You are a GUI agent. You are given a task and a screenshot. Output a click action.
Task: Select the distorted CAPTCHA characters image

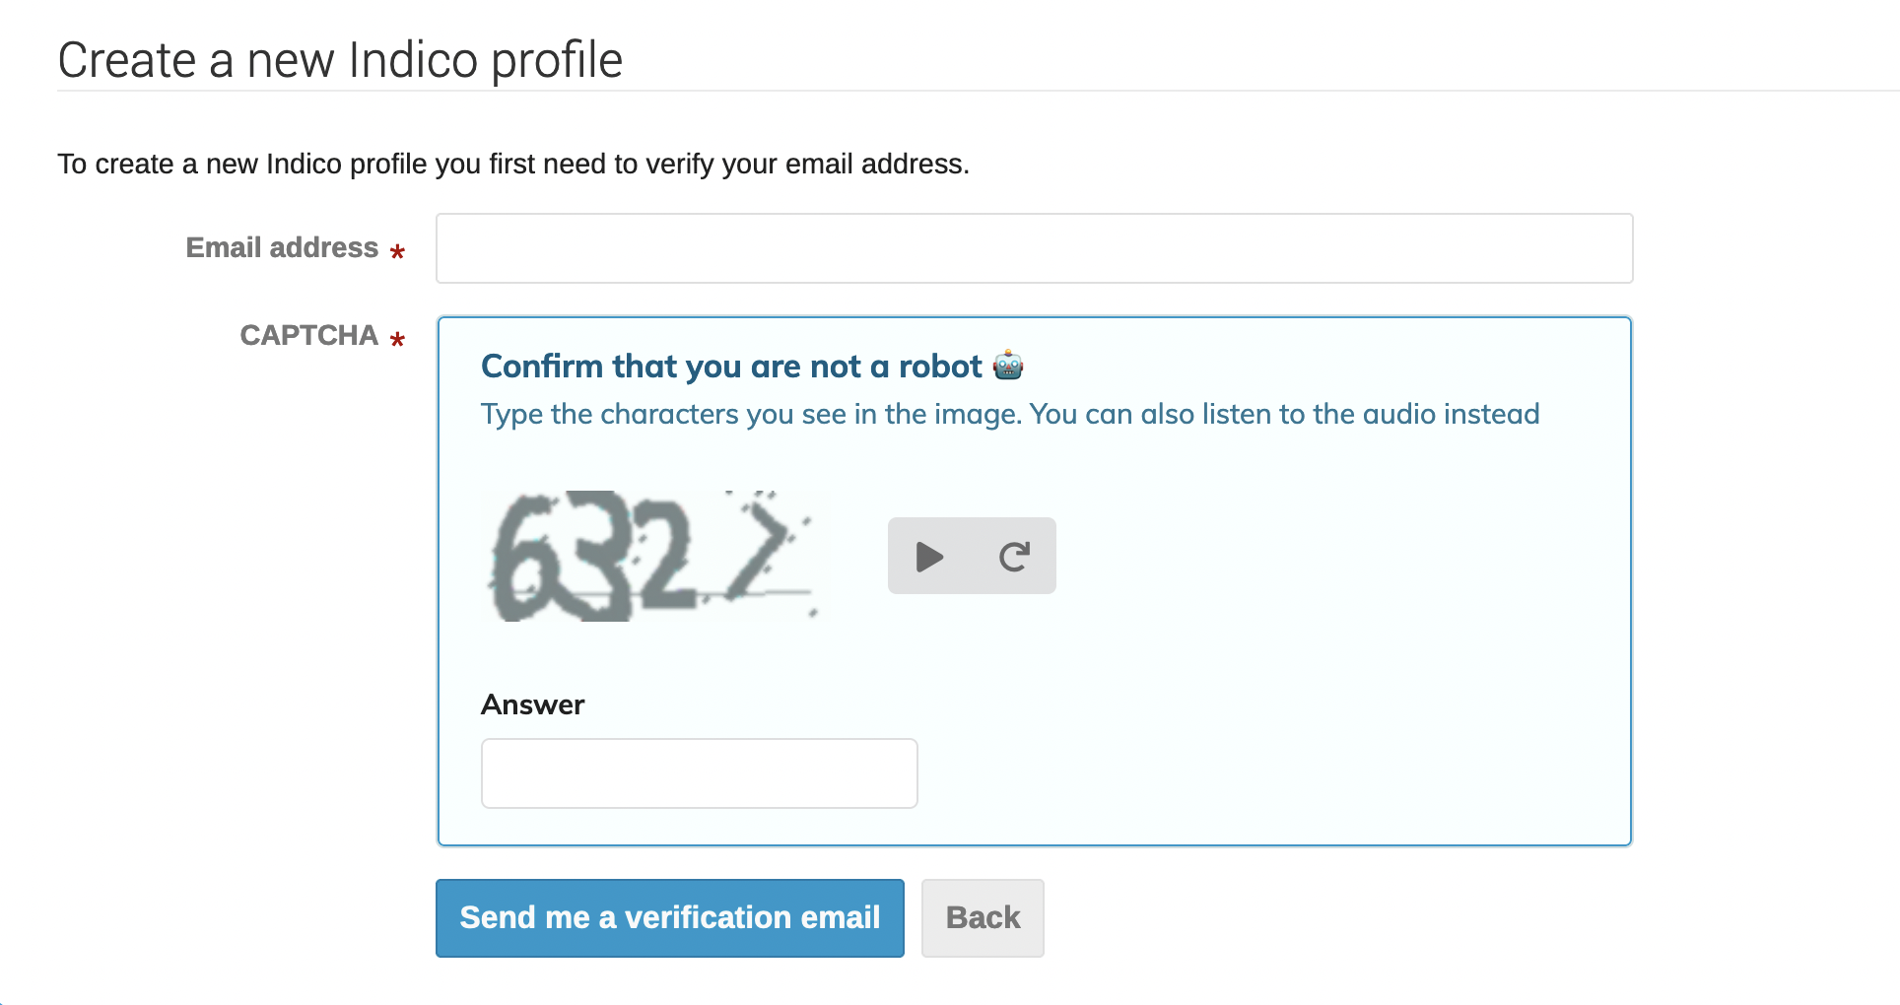656,556
